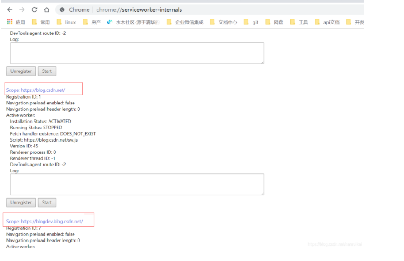Click Scope: https://blogdev.blog.csdn.net/ text
The image size is (404, 261).
pos(44,221)
